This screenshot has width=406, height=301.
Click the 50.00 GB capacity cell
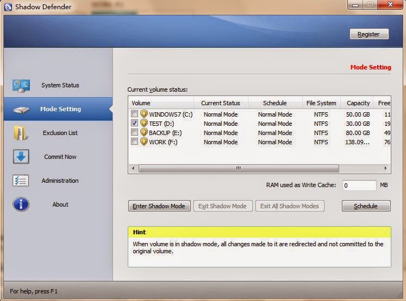[358, 114]
